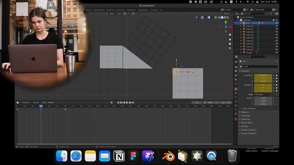This screenshot has width=294, height=165.
Task: Toggle visibility of the Collection row
Action: click(x=277, y=20)
